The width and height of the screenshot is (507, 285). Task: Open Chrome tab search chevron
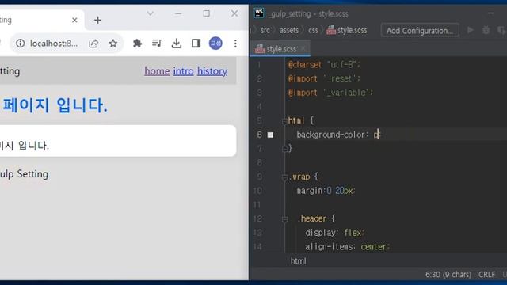[x=151, y=13]
